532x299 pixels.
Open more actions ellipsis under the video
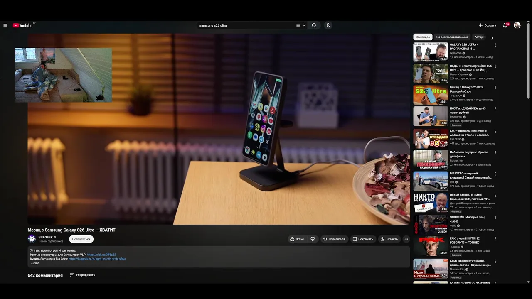[406, 239]
